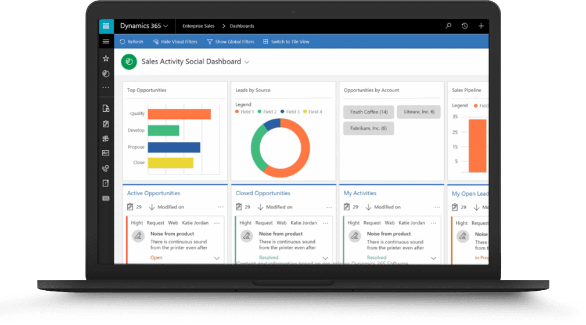
Task: Open Closed Opportunities stream more options
Action: pos(329,207)
